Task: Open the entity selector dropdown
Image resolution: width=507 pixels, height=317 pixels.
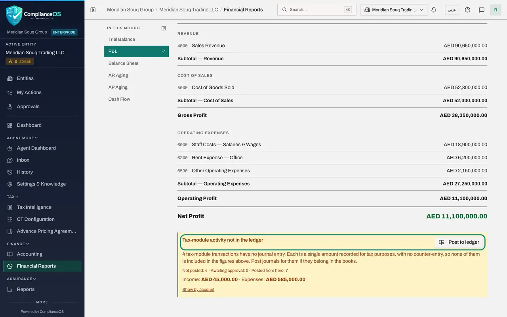Action: [394, 10]
